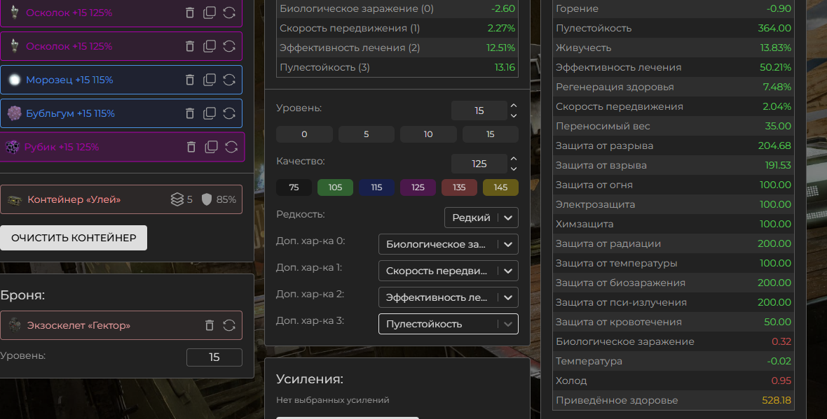Open the Доп. хар-ка 0 dropdown
Screen dimensions: 827x419
click(x=449, y=244)
